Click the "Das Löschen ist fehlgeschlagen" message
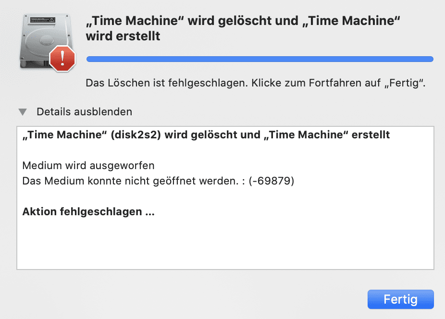Image resolution: width=445 pixels, height=319 pixels. pos(256,83)
